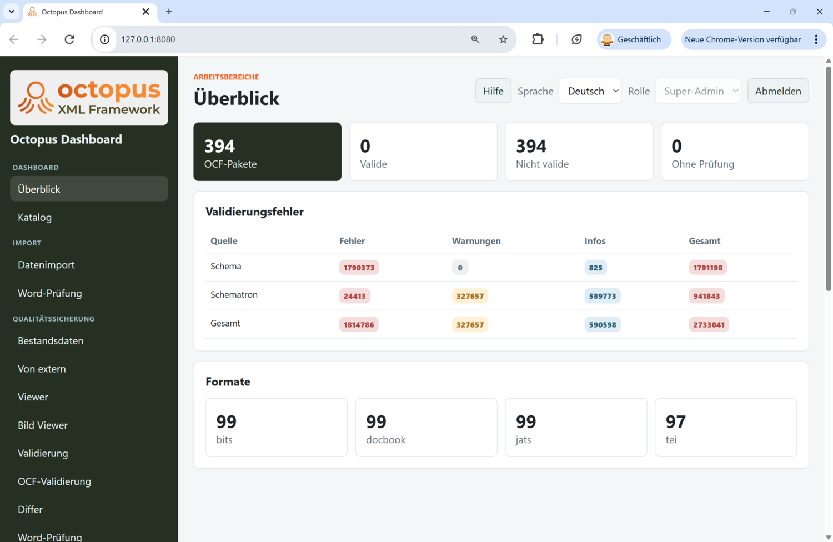Click the address bar URL 127.0.0.1:8080
833x542 pixels.
148,39
